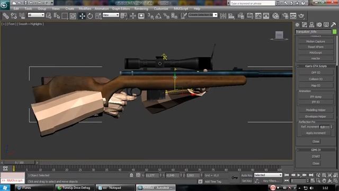Open Select by Name dialog
Image resolution: width=339 pixels, height=191 pixels.
[57, 16]
